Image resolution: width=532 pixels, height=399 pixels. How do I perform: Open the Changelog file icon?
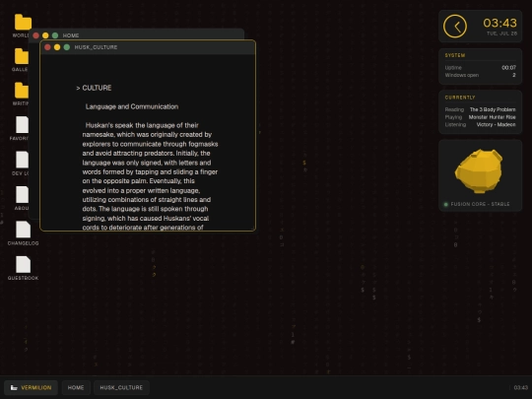pyautogui.click(x=23, y=230)
